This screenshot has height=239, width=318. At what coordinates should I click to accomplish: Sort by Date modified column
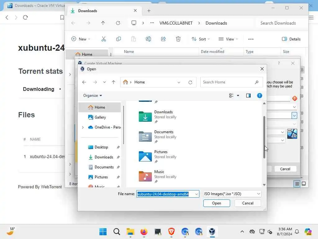click(x=212, y=52)
